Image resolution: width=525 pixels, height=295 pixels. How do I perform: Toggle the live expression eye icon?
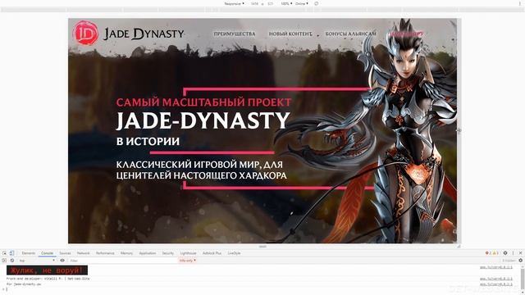(x=62, y=261)
